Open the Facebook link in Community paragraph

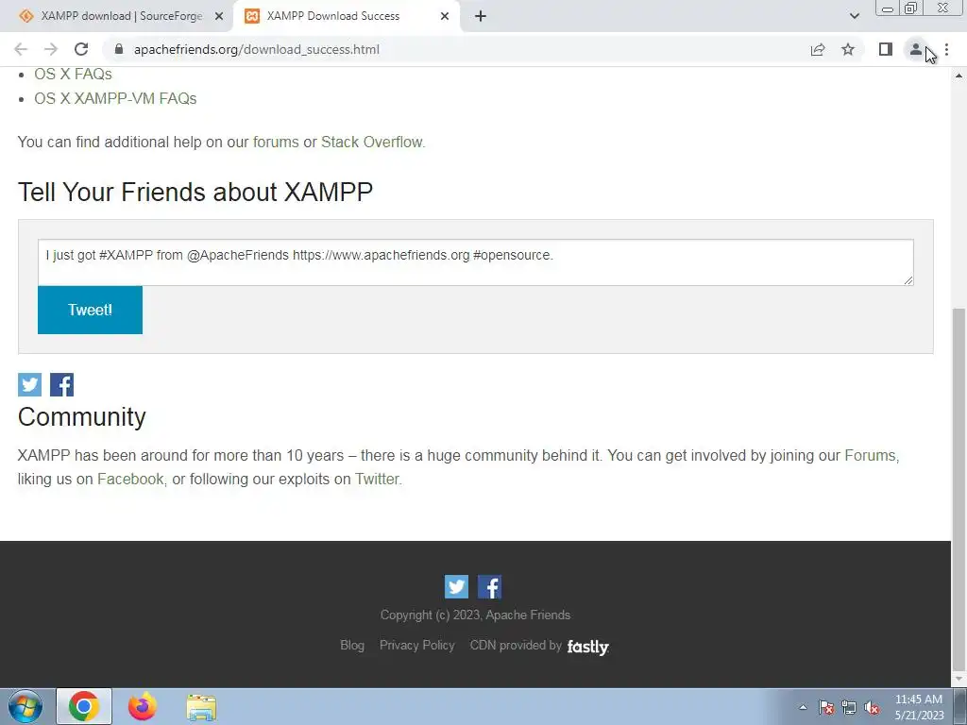pyautogui.click(x=130, y=479)
